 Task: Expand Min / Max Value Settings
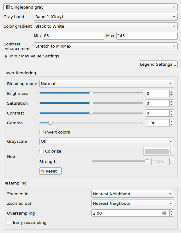click(x=6, y=56)
